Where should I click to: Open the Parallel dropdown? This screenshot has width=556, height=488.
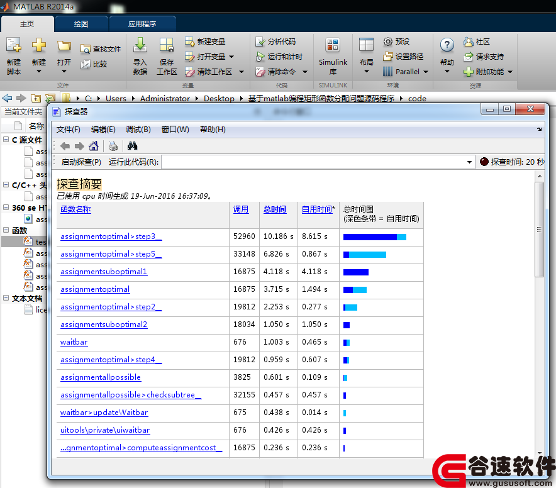[x=426, y=72]
